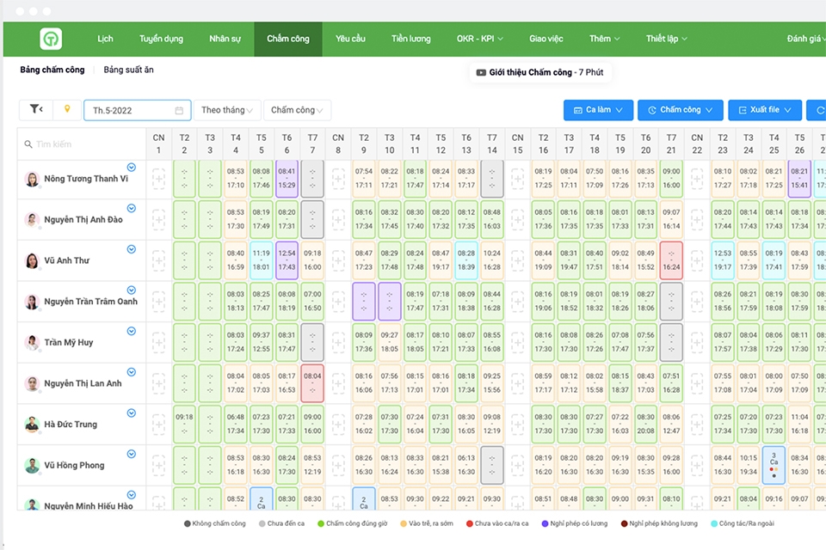Open the Theo tháng dropdown

pyautogui.click(x=227, y=110)
